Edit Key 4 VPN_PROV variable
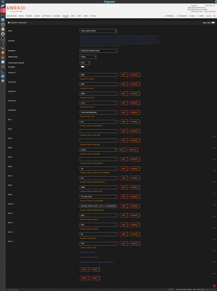The image size is (217, 291). (x=122, y=150)
